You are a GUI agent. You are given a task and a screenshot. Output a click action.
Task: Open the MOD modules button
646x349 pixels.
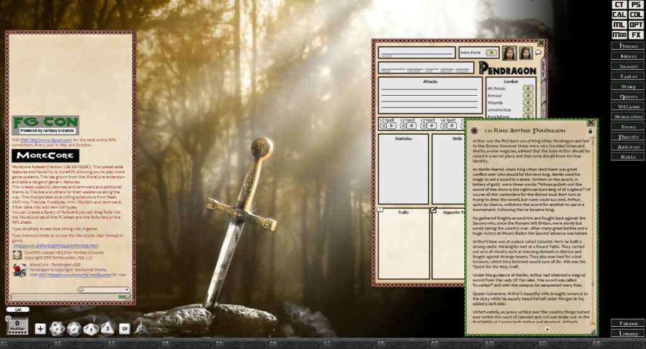pos(620,35)
